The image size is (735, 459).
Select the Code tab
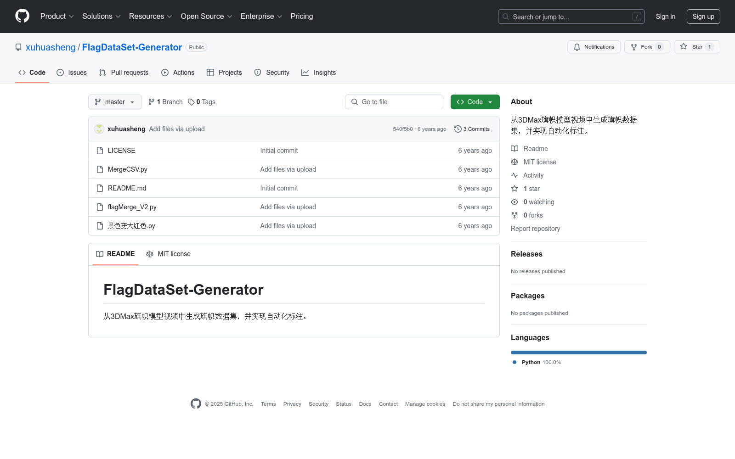(32, 73)
